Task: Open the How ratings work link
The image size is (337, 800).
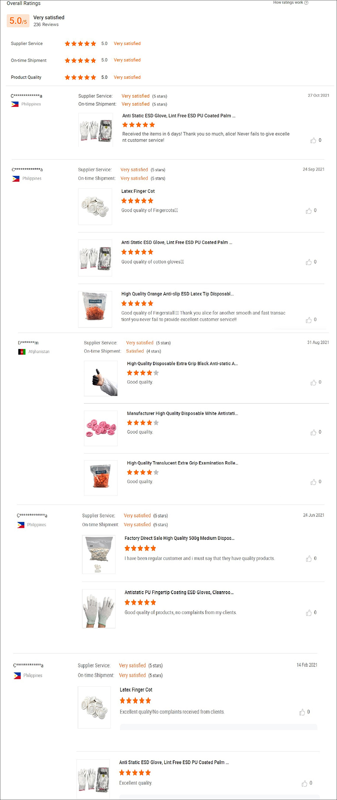Action: point(289,2)
